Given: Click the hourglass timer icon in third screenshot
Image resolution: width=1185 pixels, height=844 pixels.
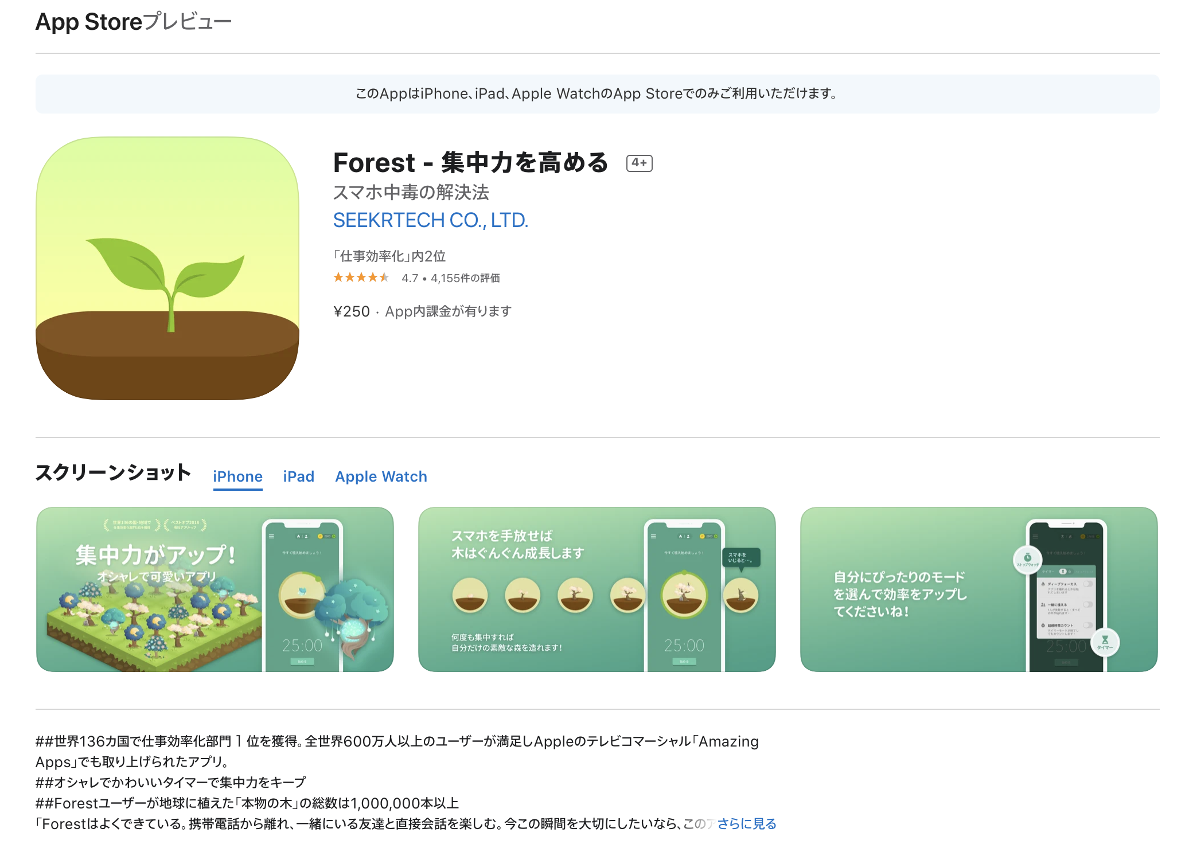Looking at the screenshot, I should (1105, 642).
